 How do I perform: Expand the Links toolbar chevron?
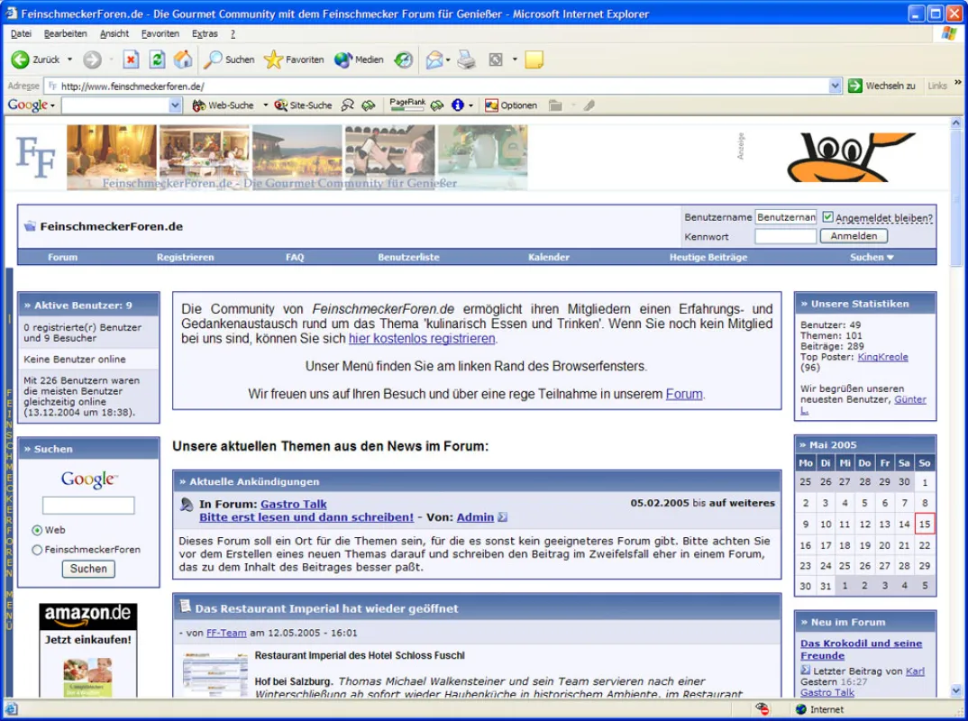[x=957, y=82]
